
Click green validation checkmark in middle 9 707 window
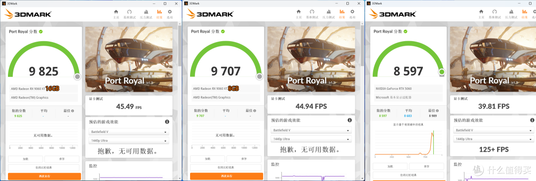223,31
